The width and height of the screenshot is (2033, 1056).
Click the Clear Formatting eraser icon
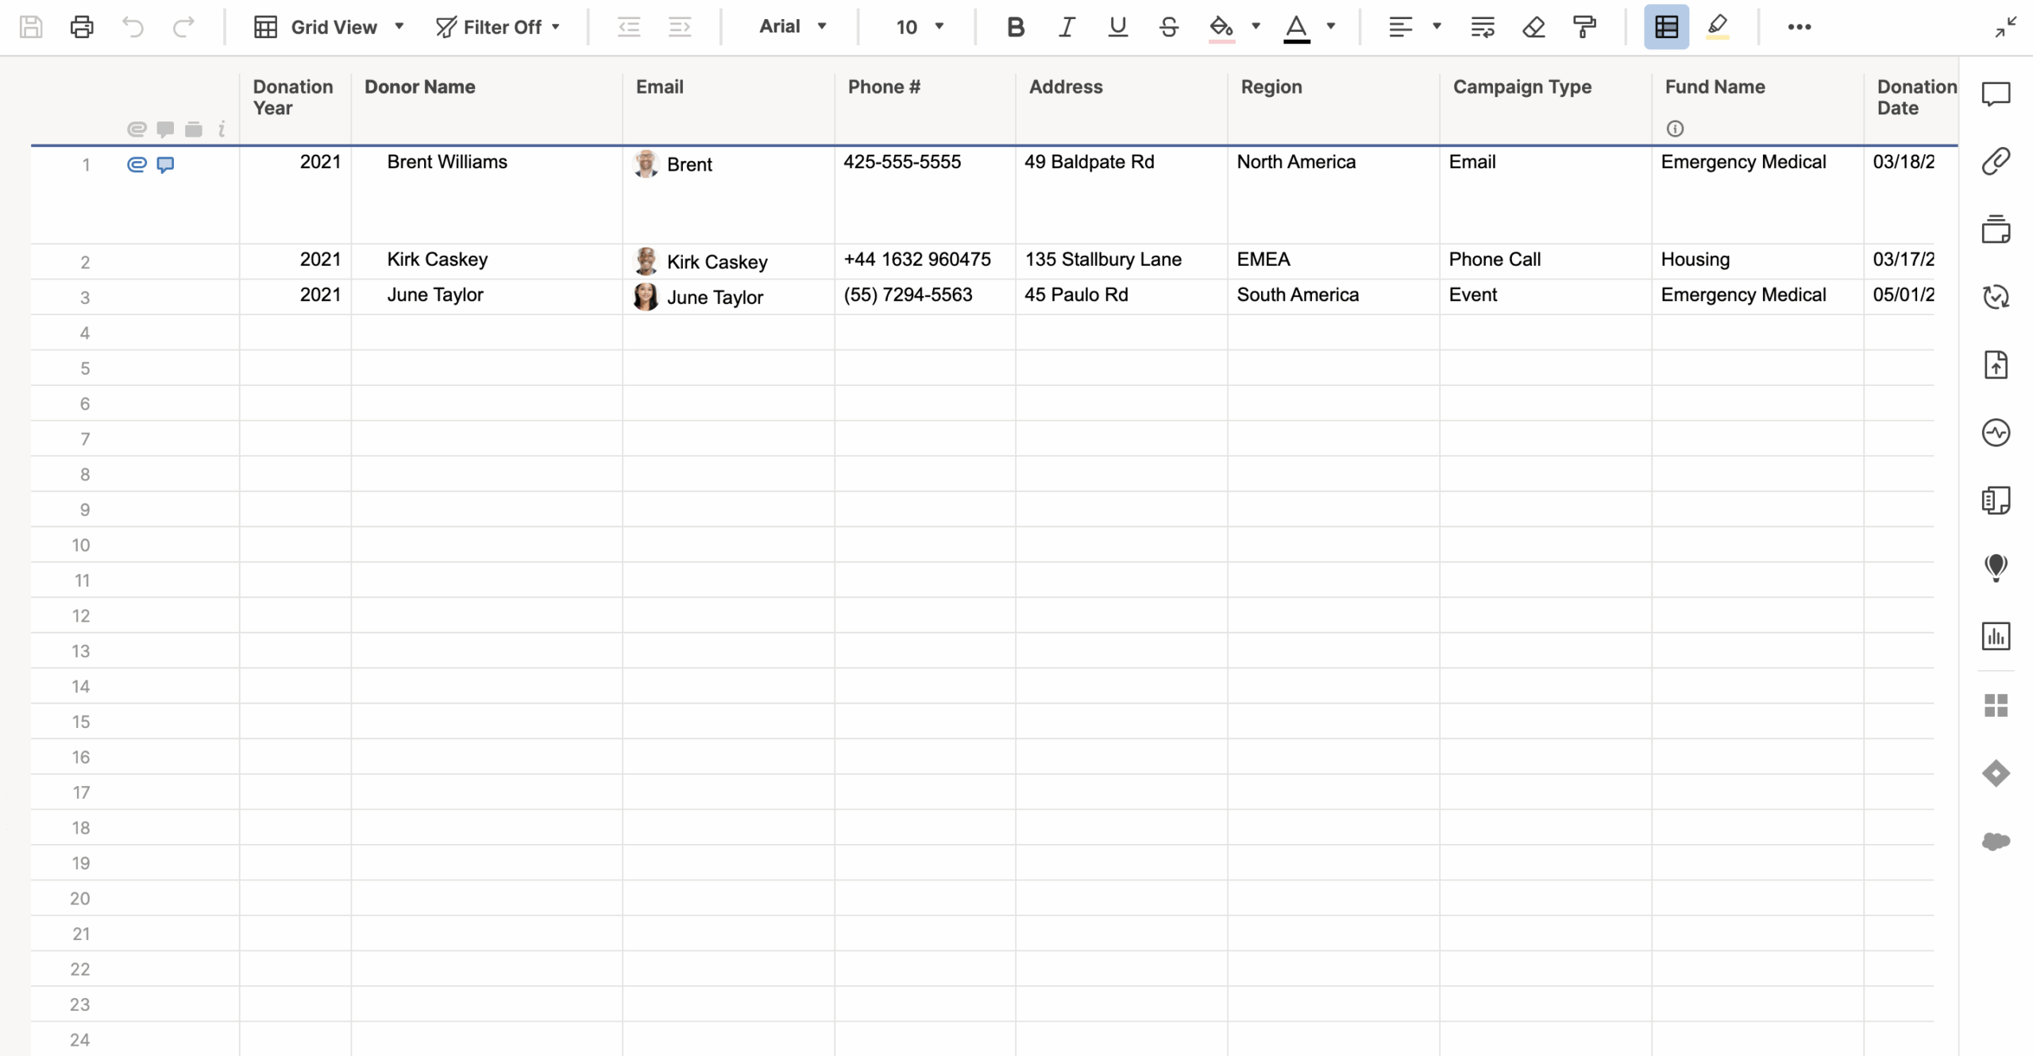tap(1533, 26)
